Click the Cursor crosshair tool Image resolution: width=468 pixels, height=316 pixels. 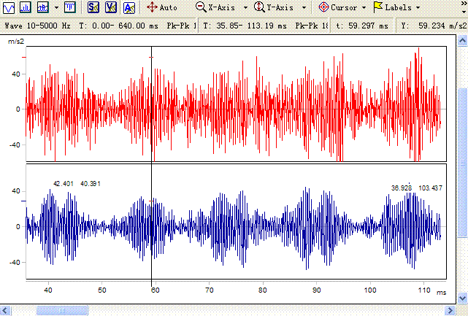324,7
